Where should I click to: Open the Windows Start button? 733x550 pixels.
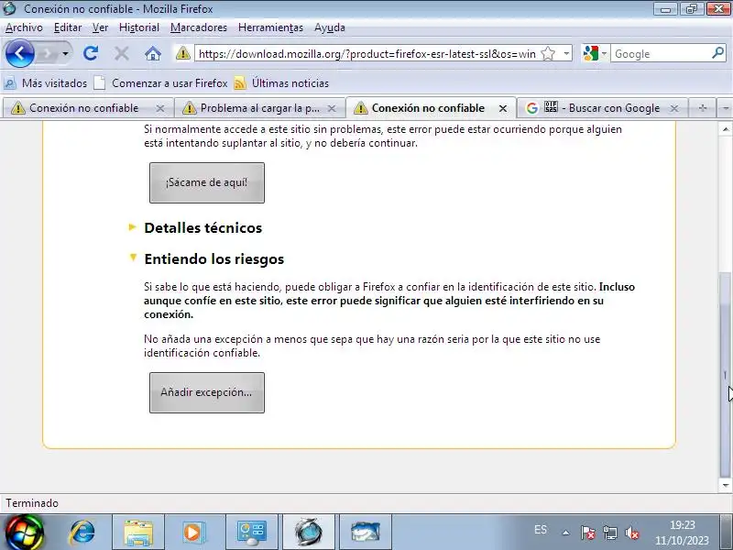[24, 533]
